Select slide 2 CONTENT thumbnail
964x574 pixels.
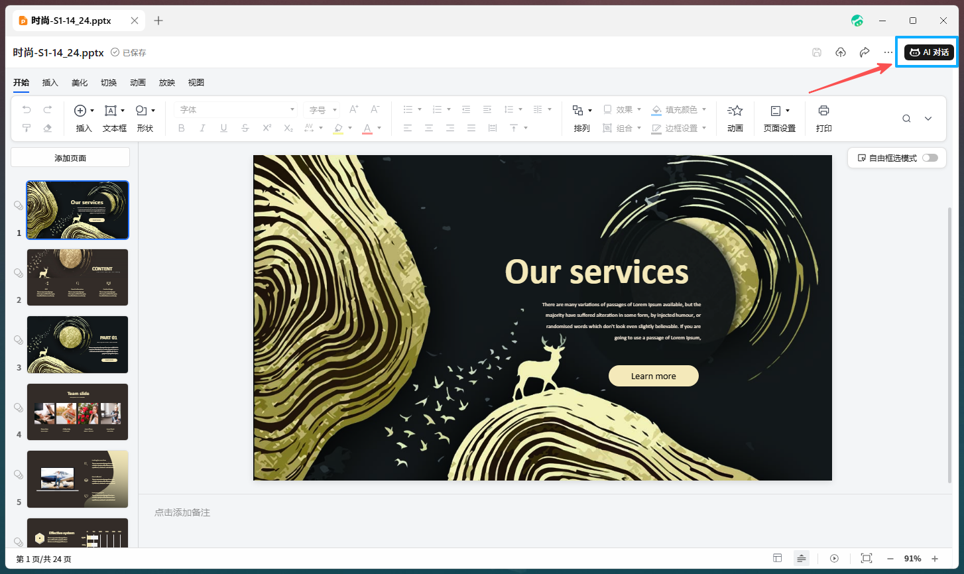click(x=78, y=277)
